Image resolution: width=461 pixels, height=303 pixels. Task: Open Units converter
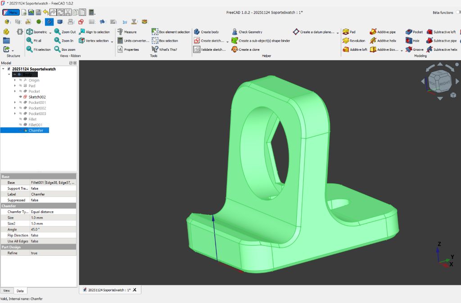[x=133, y=40]
